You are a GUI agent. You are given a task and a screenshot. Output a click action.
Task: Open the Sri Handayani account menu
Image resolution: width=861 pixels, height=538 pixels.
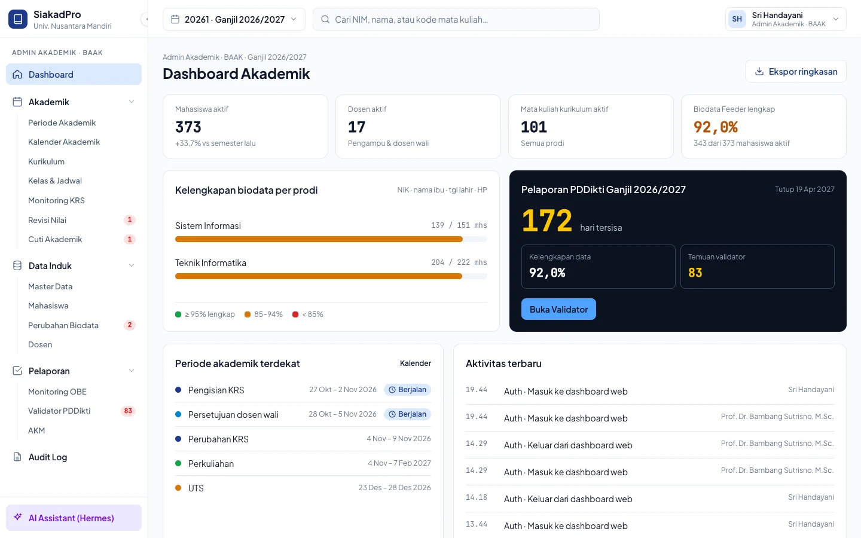click(x=786, y=19)
